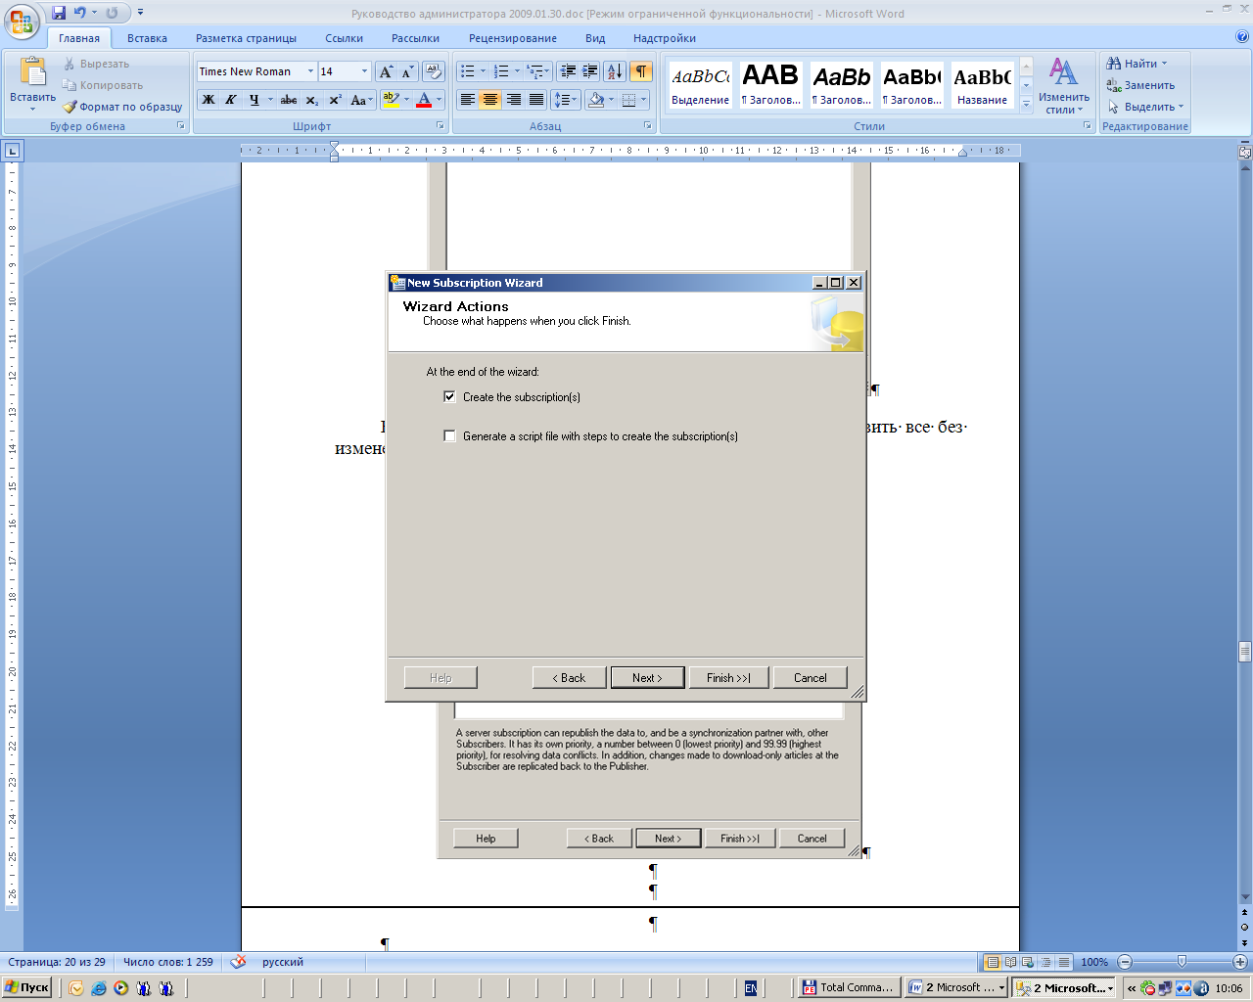Image resolution: width=1253 pixels, height=1002 pixels.
Task: Open line spacing dropdown
Action: 565,100
